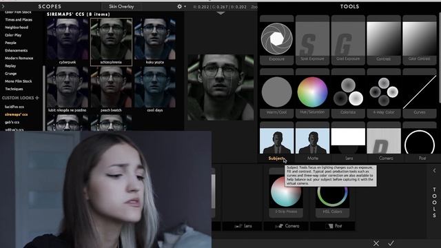Collapse the vertical Tools drawer chevron
This screenshot has width=441, height=248.
coord(434,171)
